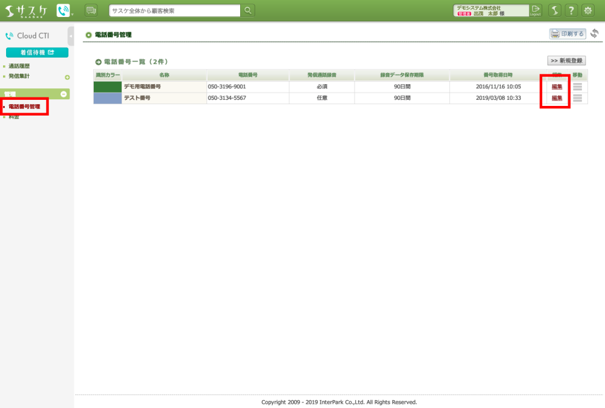Image resolution: width=605 pixels, height=408 pixels.
Task: Focus the サスケ全体から顧客検索 search field
Action: tap(174, 10)
